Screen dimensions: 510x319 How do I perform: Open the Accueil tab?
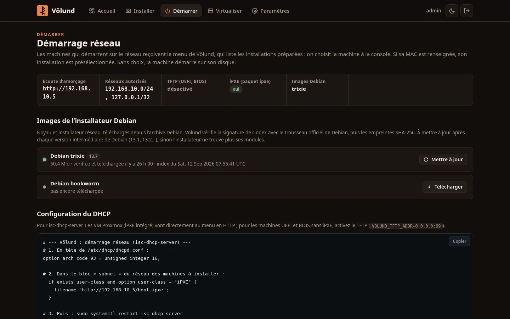[102, 11]
